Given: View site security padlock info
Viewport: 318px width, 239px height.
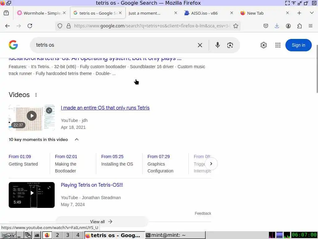Looking at the screenshot, I should point(69,26).
